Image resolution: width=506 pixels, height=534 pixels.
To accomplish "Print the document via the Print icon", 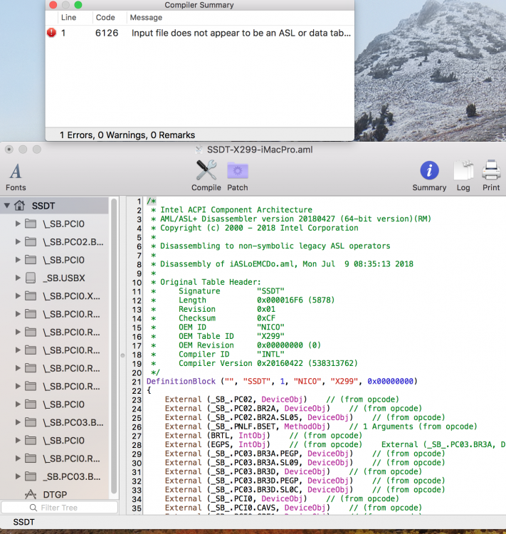I will [x=491, y=176].
